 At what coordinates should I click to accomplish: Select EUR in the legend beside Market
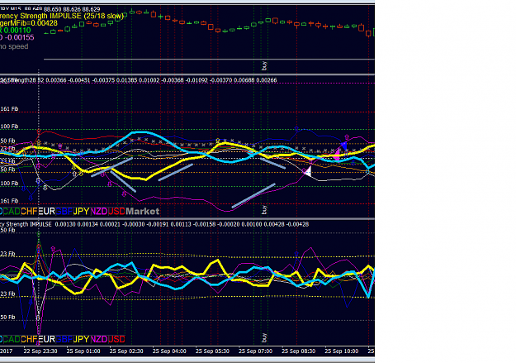tap(46, 212)
